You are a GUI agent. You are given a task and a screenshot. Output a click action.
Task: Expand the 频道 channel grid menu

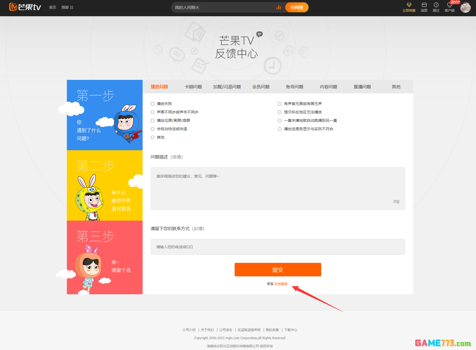(67, 8)
